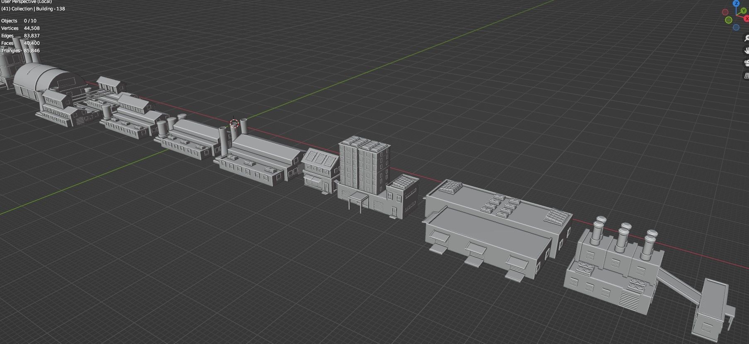Click the hand pan view icon
Screen dimensions: 749x344
(x=746, y=50)
